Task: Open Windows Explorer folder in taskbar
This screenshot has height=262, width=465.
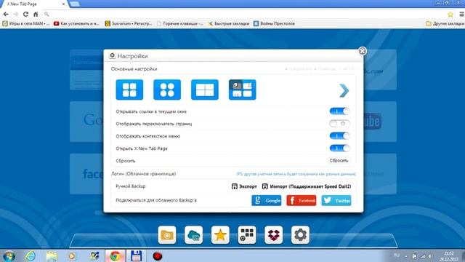Action: click(x=52, y=256)
